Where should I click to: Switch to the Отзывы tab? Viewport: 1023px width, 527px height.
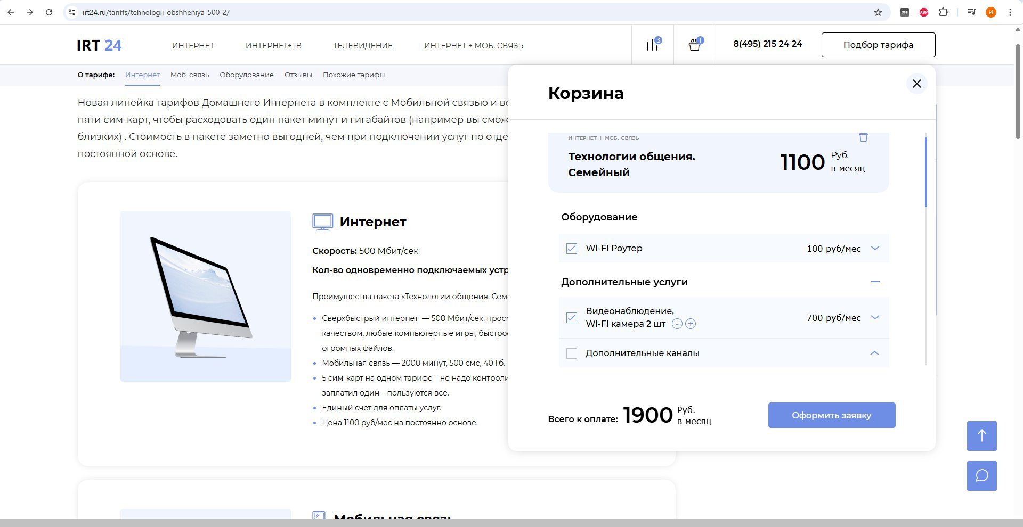(298, 75)
